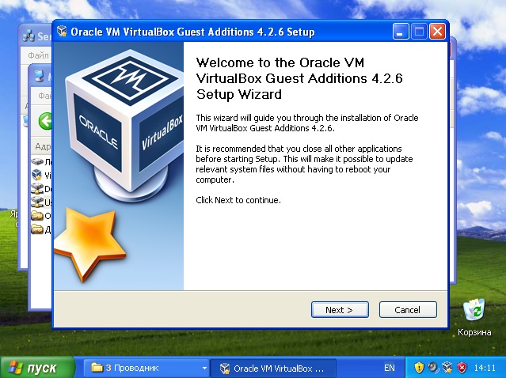Open the Start (пуск) menu
Screen dimensions: 506x378
36,368
